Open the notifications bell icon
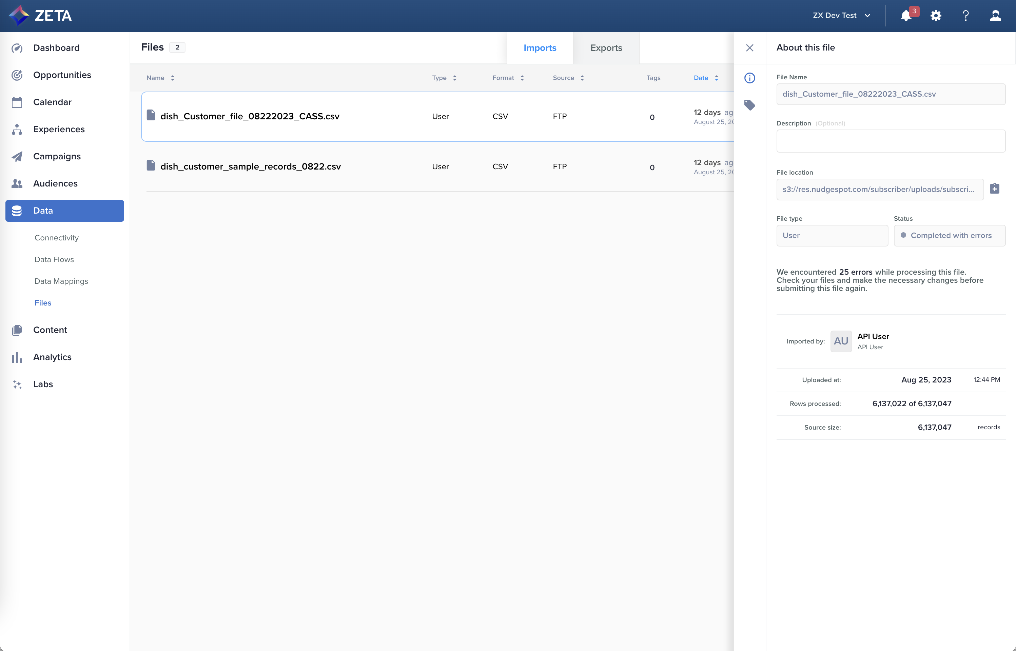The image size is (1016, 651). (x=906, y=16)
